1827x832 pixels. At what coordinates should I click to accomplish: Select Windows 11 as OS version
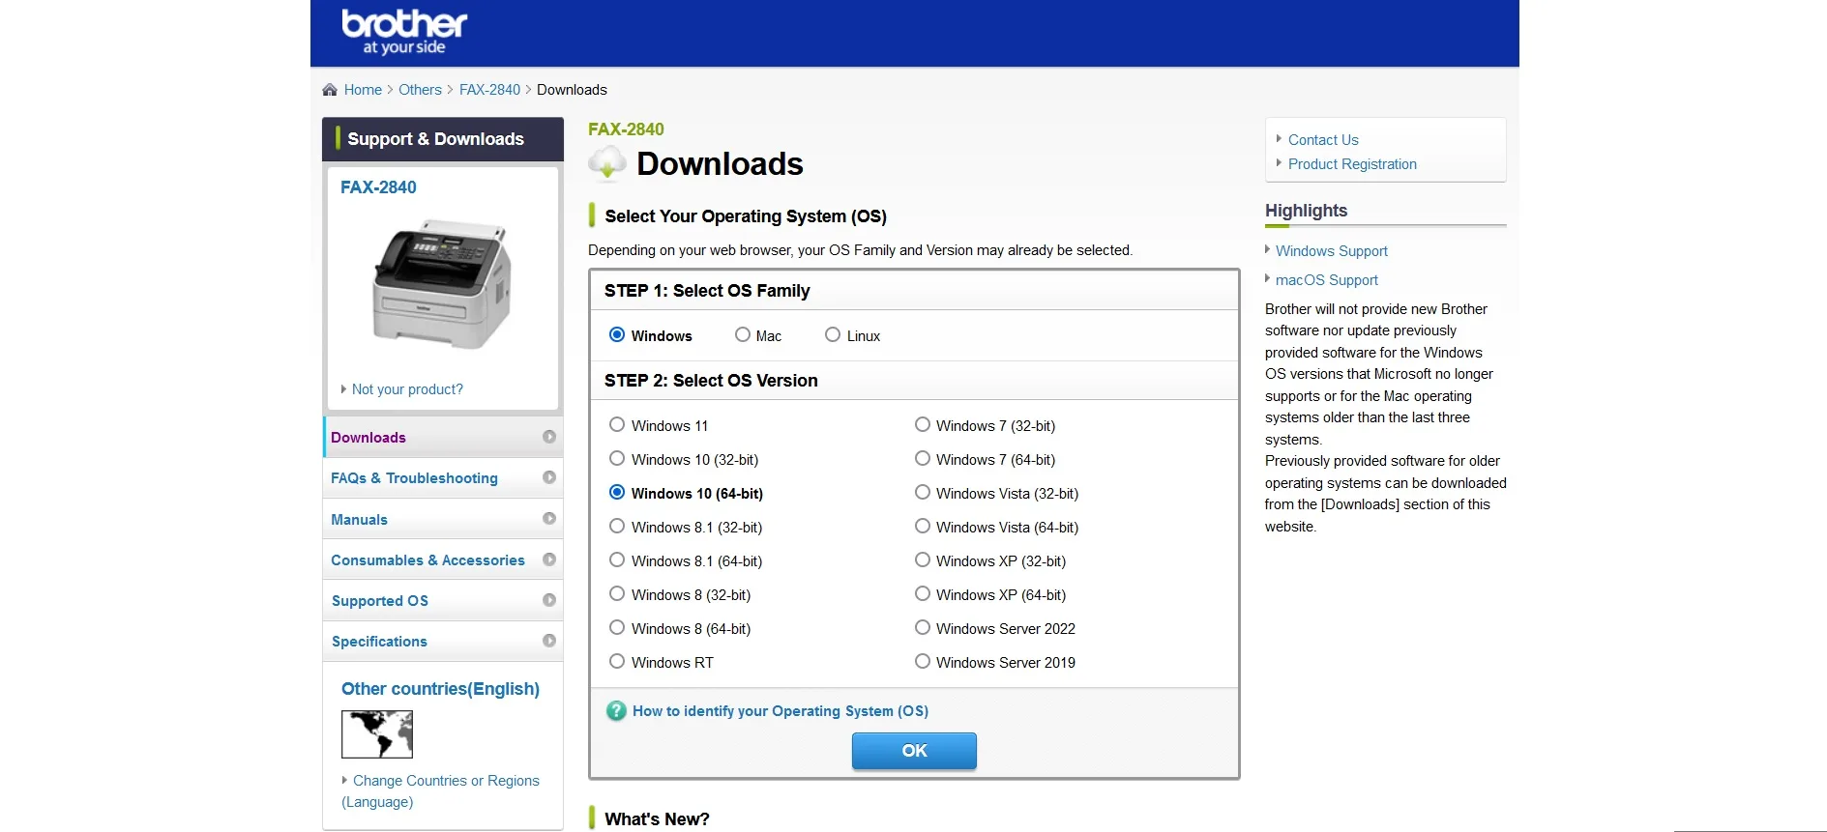[617, 425]
